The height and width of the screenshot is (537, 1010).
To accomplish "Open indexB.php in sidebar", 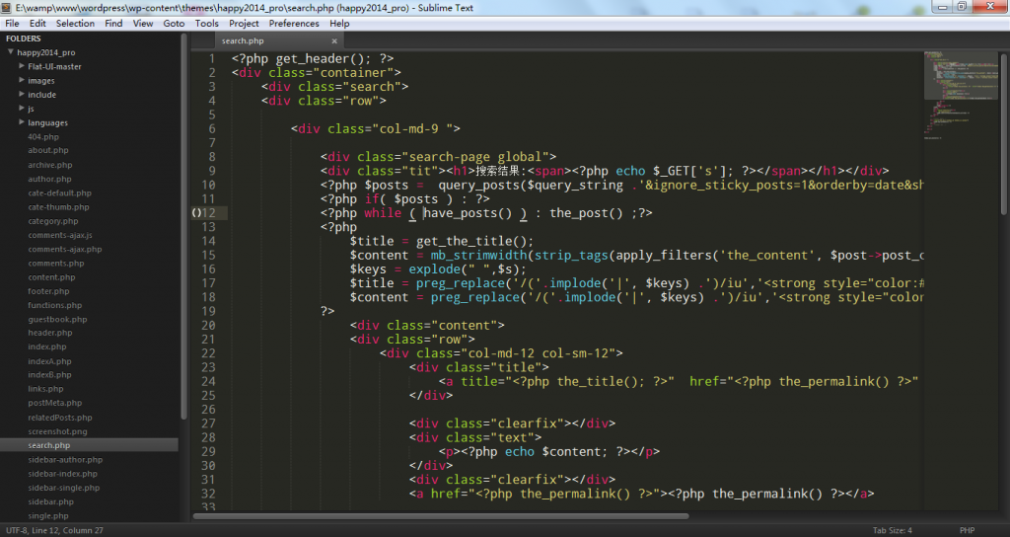I will coord(49,374).
